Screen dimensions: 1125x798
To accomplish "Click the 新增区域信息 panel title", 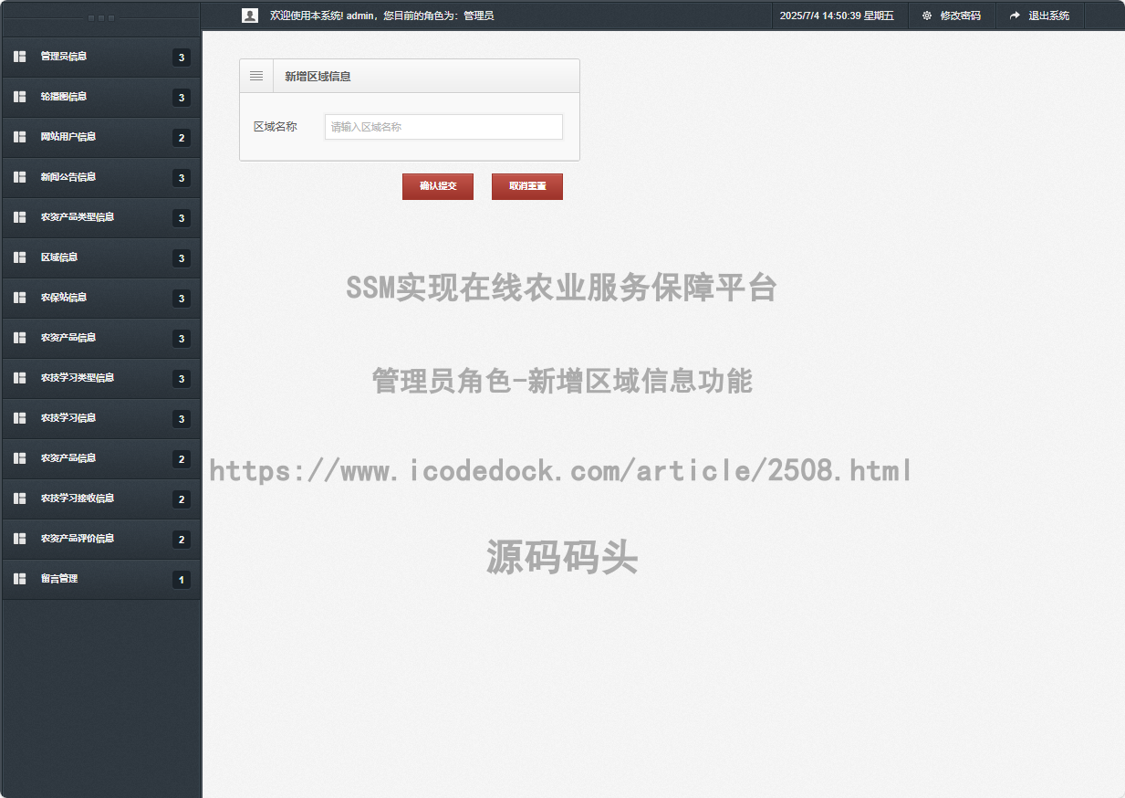I will click(x=318, y=77).
